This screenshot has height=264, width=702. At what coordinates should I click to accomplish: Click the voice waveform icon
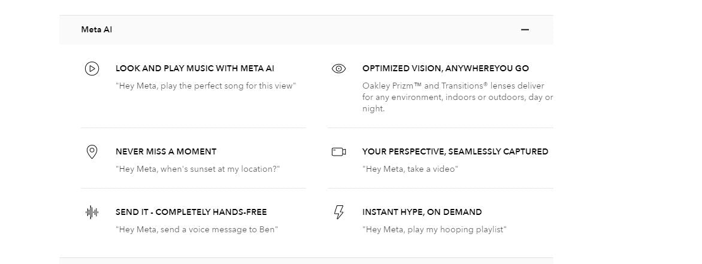92,212
